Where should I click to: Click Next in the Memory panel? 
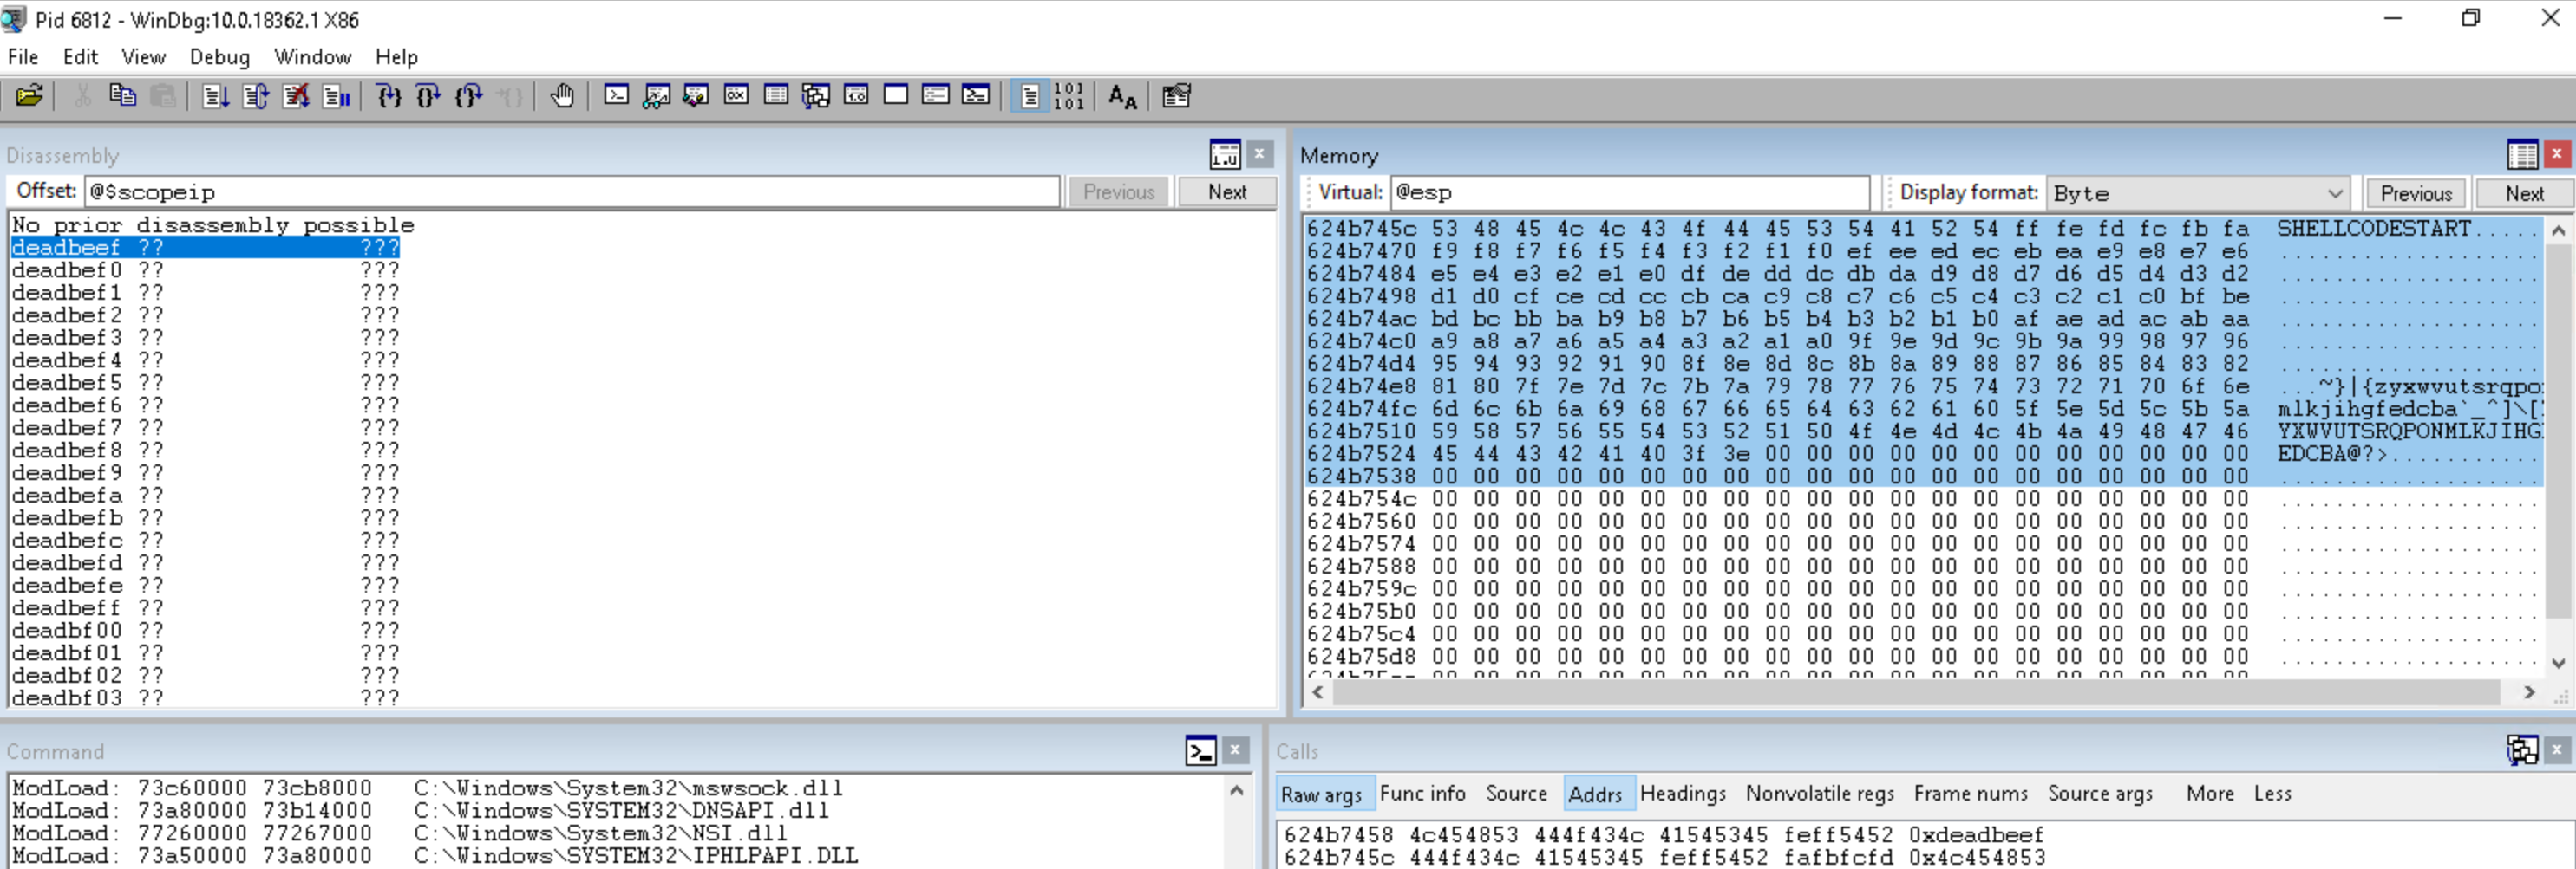(2524, 193)
